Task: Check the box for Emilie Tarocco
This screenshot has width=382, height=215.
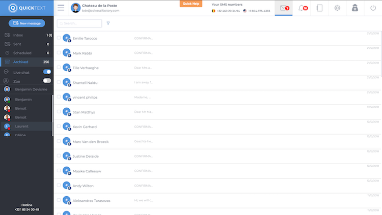Action: (59, 38)
